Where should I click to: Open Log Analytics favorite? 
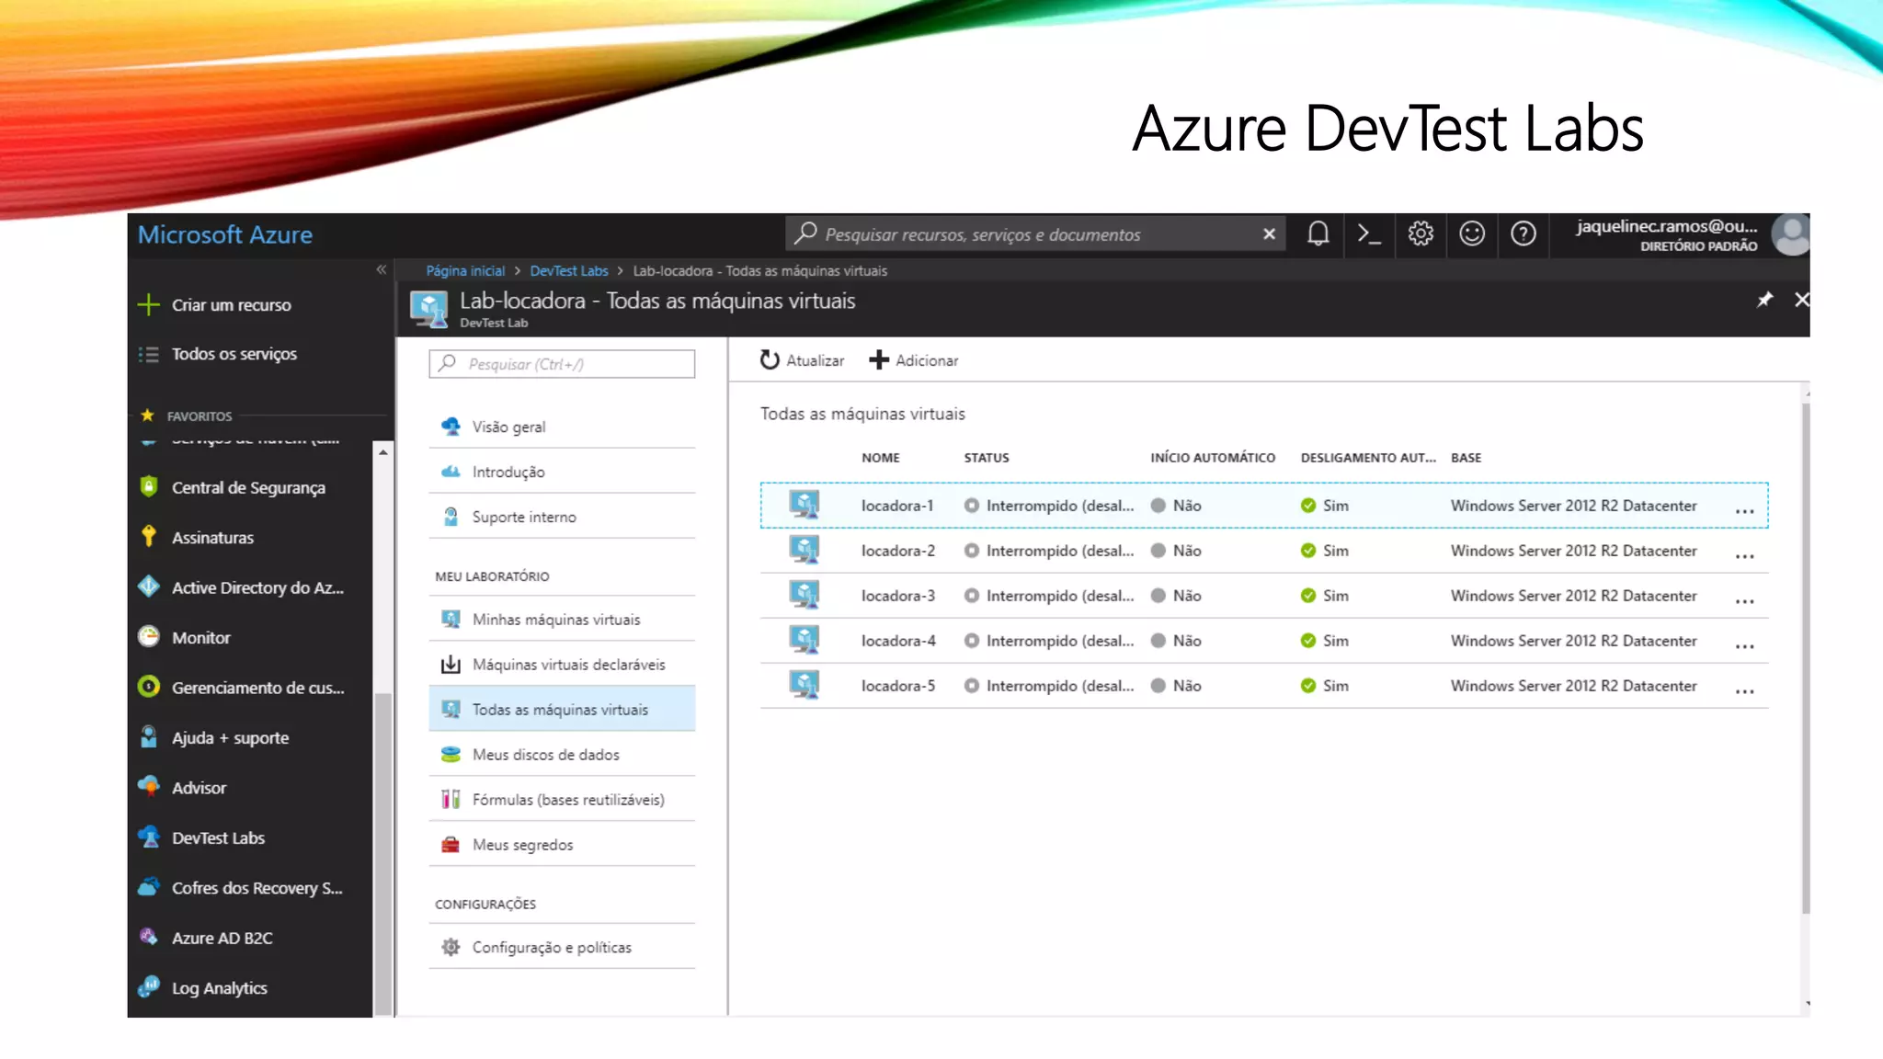[219, 988]
